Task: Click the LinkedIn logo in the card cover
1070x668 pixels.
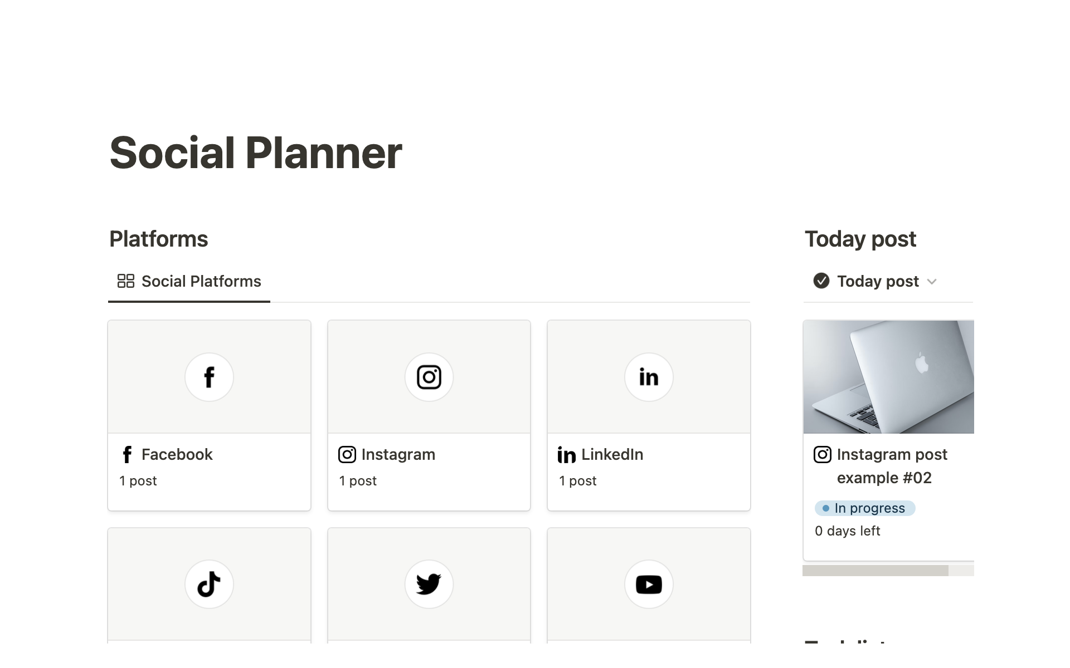Action: point(649,377)
